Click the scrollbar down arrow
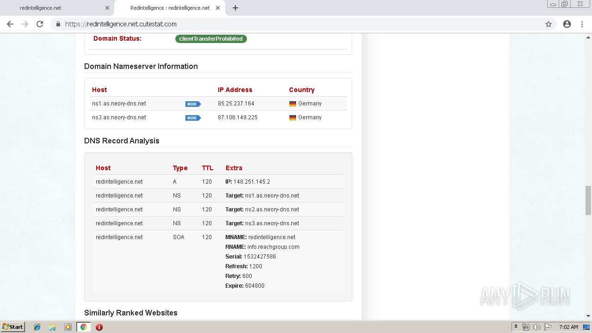The image size is (592, 333). [588, 316]
